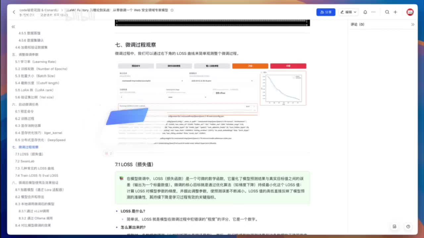The width and height of the screenshot is (424, 238).
Task: Collapse the outline sidebar
Action: click(x=13, y=27)
